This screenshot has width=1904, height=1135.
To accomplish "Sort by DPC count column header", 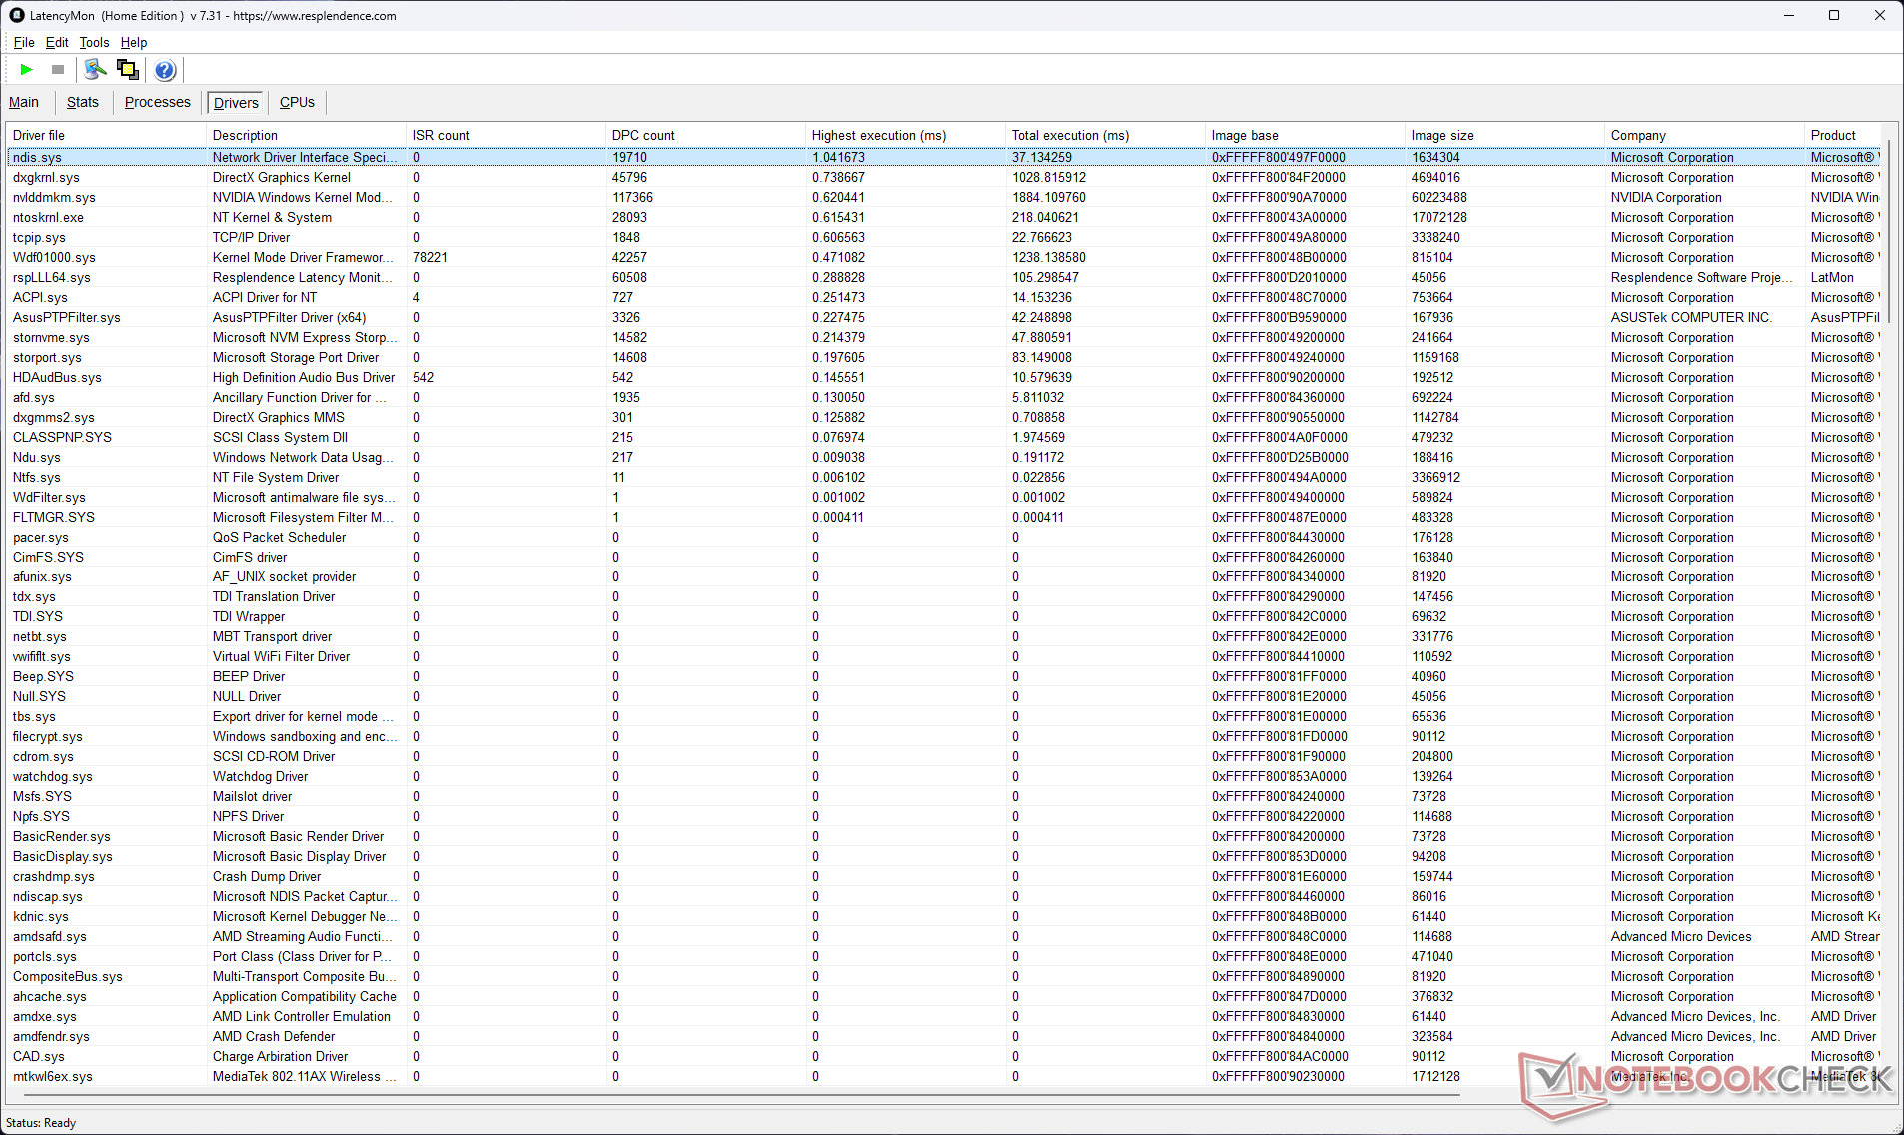I will click(643, 135).
